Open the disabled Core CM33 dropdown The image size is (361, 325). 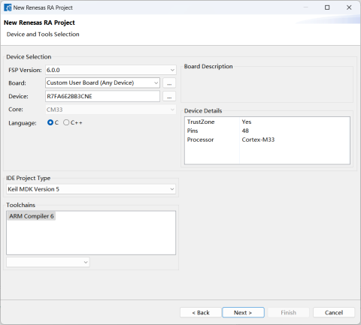pos(111,110)
